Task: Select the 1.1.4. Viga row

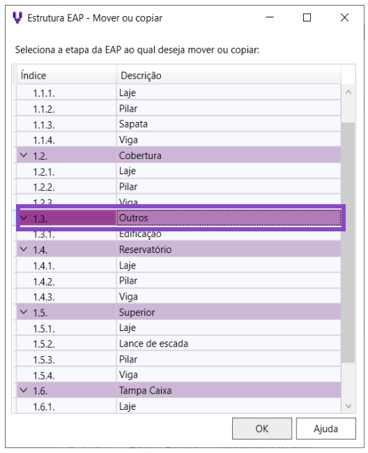Action: [x=179, y=140]
